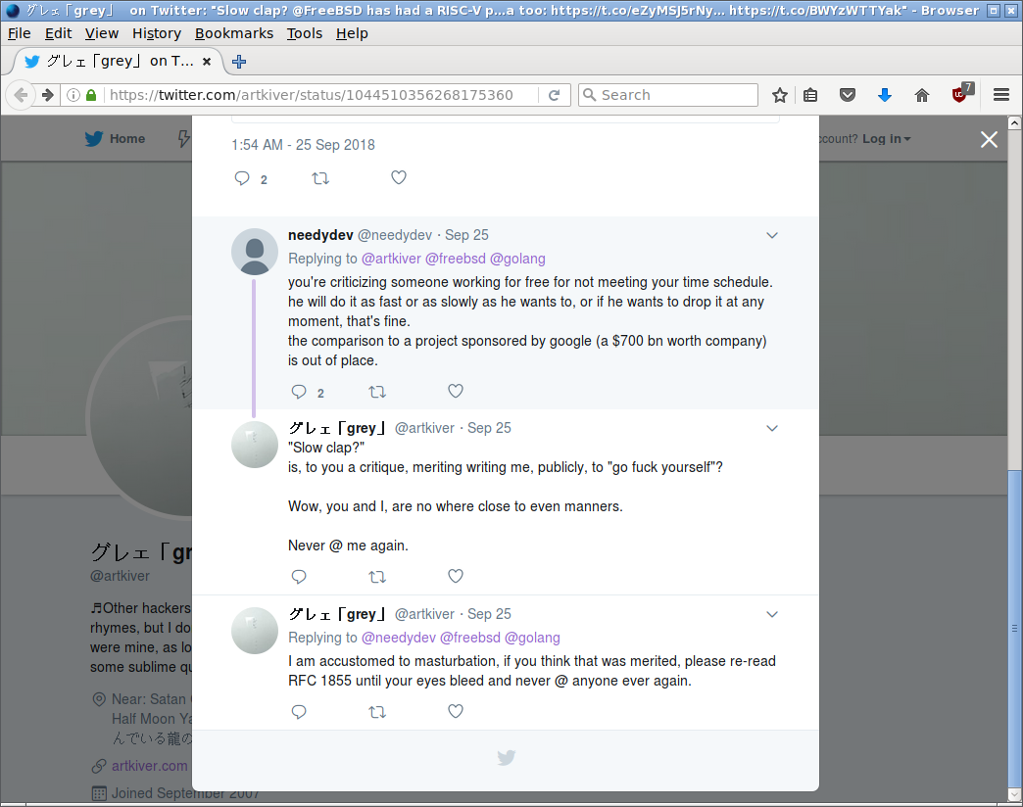Click the avatar on the "Slow clap?" reply
The height and width of the screenshot is (807, 1023).
[x=255, y=445]
